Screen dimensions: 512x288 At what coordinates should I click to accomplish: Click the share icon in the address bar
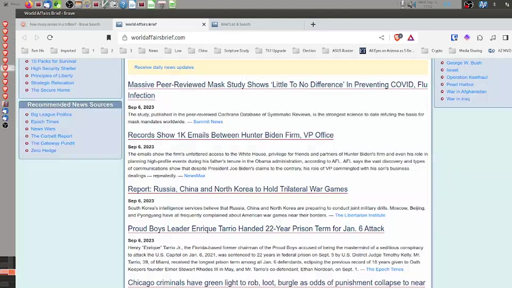[382, 38]
